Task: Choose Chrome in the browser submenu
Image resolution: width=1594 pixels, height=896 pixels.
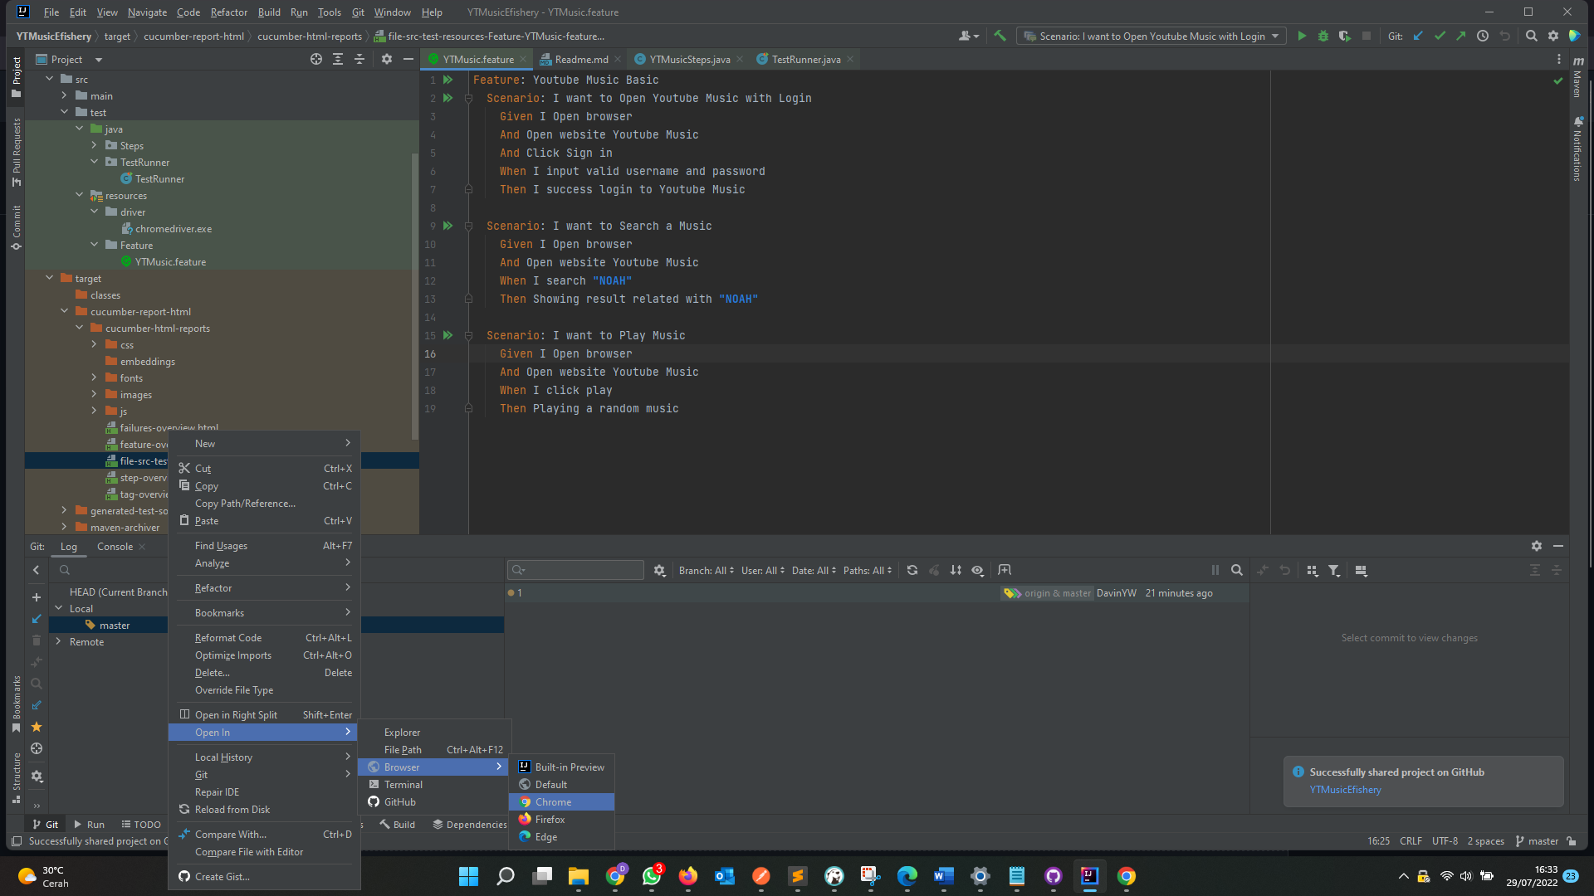Action: 561,801
